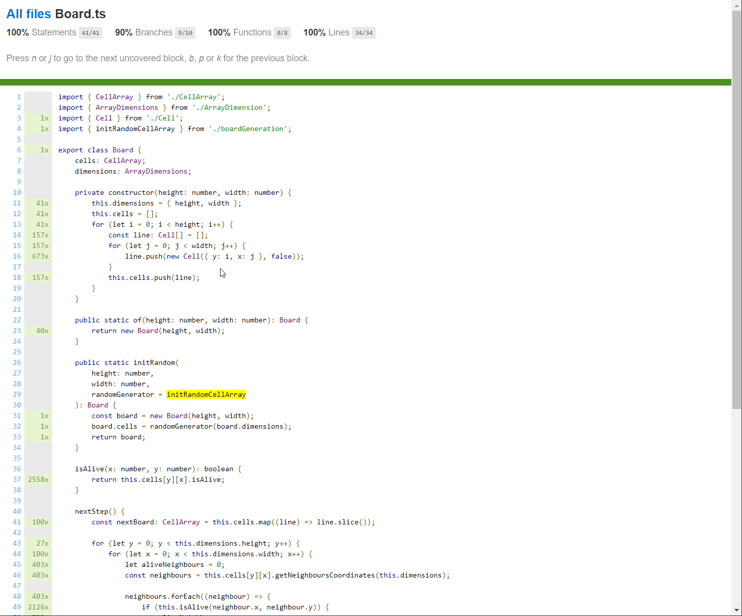Image resolution: width=742 pixels, height=616 pixels.
Task: Jump to line number 29 anchor
Action: [17, 394]
